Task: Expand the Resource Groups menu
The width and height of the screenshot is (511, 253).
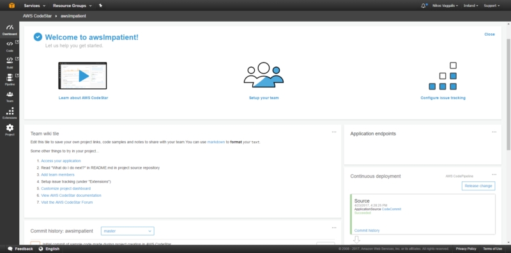Action: tap(72, 6)
